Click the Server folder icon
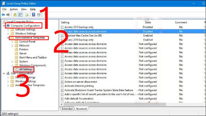The width and height of the screenshot is (206, 116). [16, 54]
